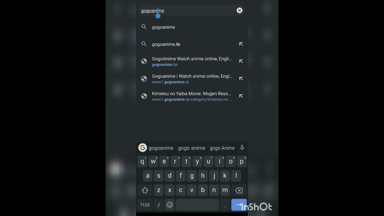Switch to the ?123 symbols keyboard
Image resolution: width=384 pixels, height=216 pixels.
pos(145,205)
